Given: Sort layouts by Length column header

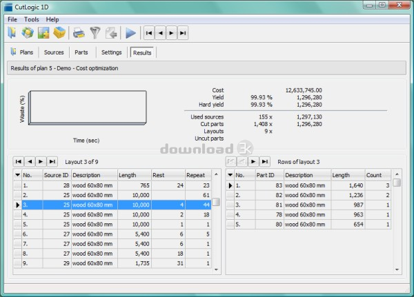Looking at the screenshot, I should 135,175.
